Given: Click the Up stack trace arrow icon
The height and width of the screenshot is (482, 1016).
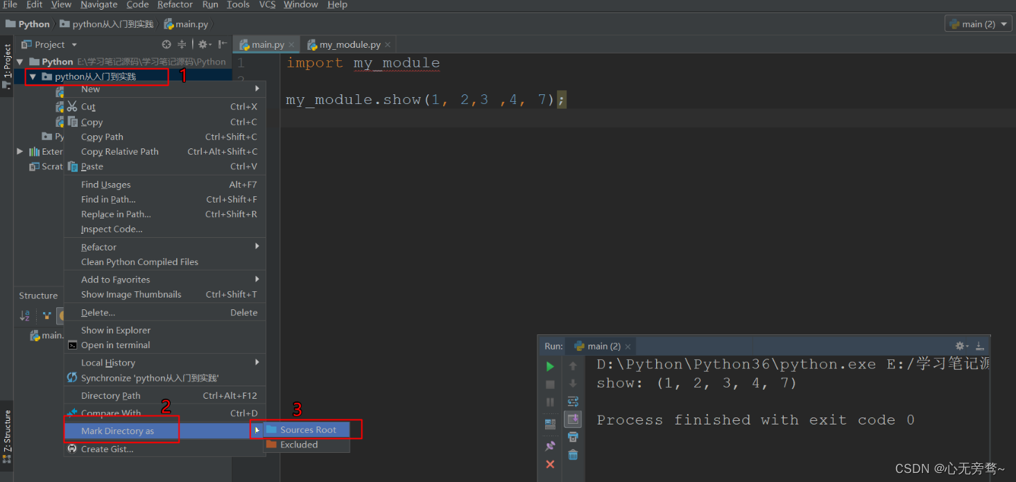Looking at the screenshot, I should (573, 365).
